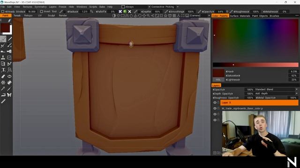
Task: Hide the M_trade_signboards_Base_color layer eye
Action: [x=215, y=108]
